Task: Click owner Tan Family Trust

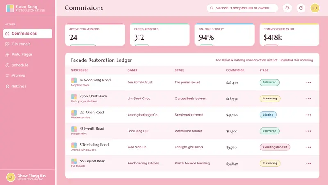Action: (x=140, y=83)
